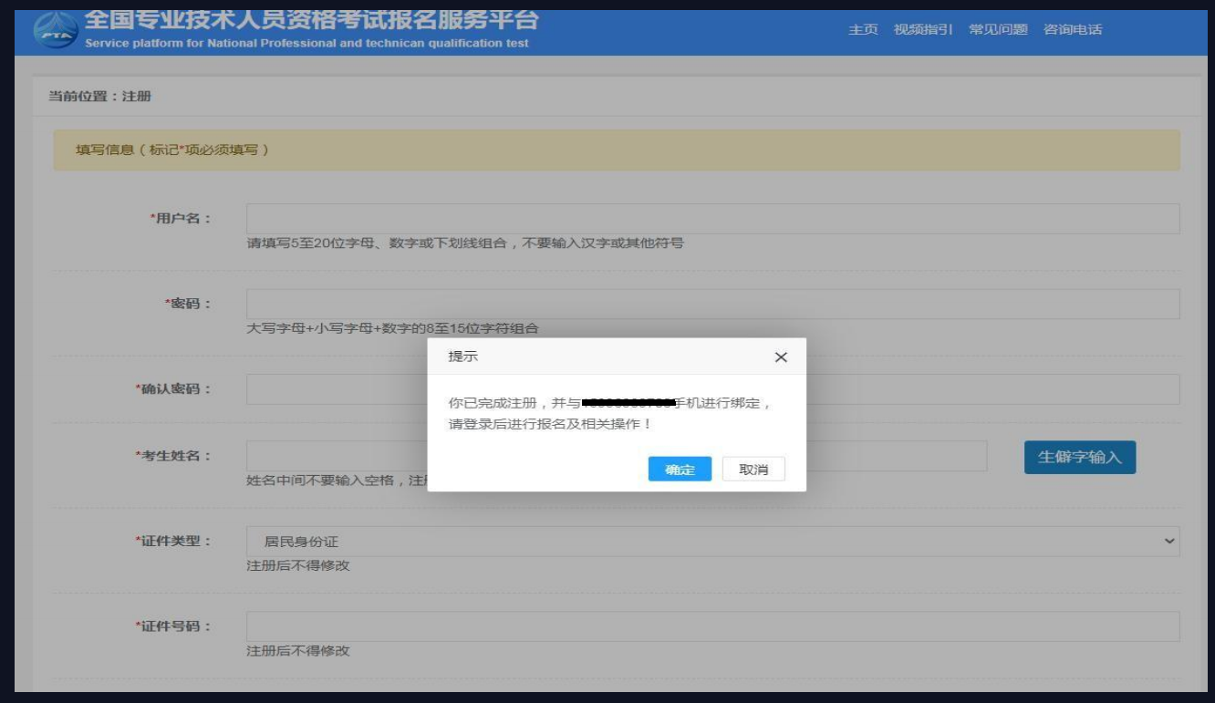This screenshot has height=703, width=1215.
Task: Focus the 证件号码 input field
Action: (x=712, y=626)
